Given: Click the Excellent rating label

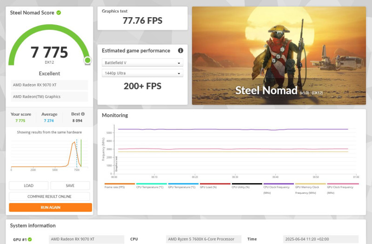Looking at the screenshot, I should [x=49, y=73].
